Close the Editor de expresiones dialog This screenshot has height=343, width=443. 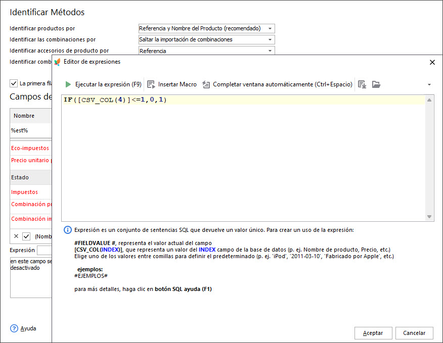(x=432, y=62)
